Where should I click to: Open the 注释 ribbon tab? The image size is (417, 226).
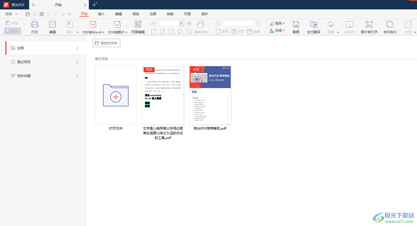point(153,14)
